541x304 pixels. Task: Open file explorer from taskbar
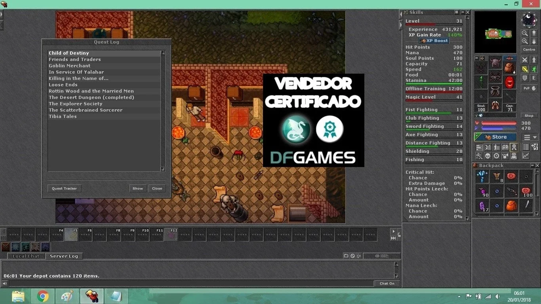tap(18, 296)
